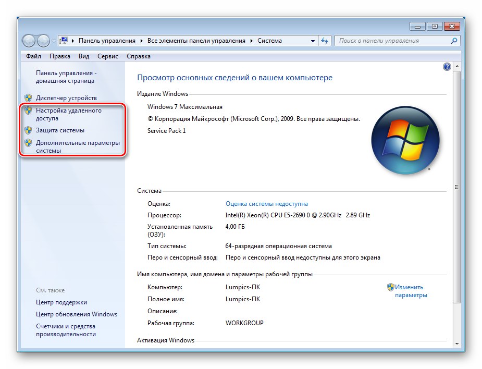
Task: Click scrollbar down arrow
Action: coord(457,344)
